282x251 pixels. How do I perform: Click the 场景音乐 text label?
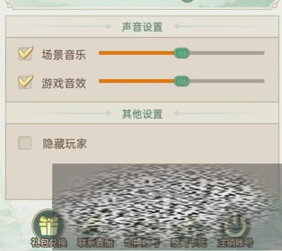click(x=64, y=54)
